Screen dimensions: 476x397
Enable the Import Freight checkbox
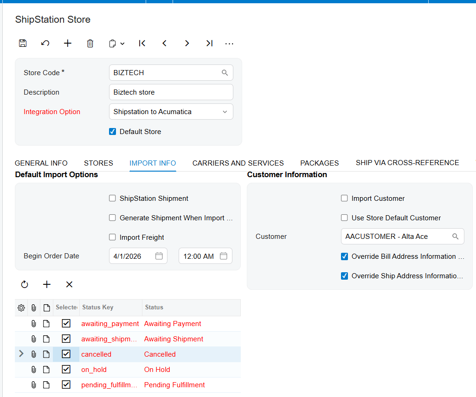tap(112, 237)
